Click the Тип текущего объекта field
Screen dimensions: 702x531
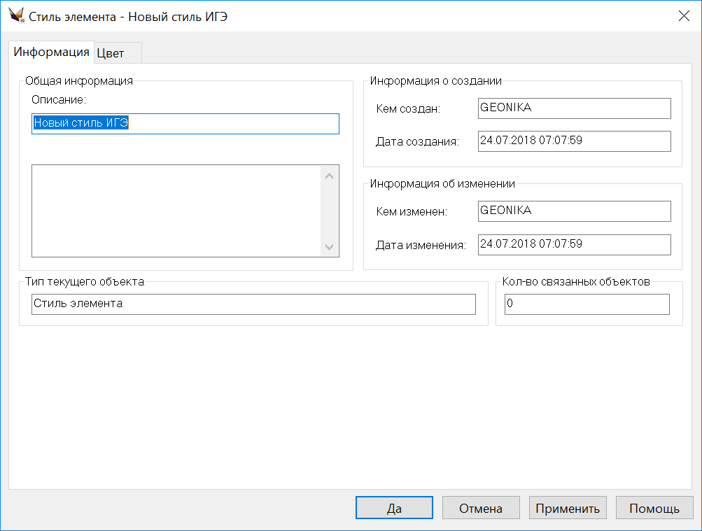(x=253, y=304)
